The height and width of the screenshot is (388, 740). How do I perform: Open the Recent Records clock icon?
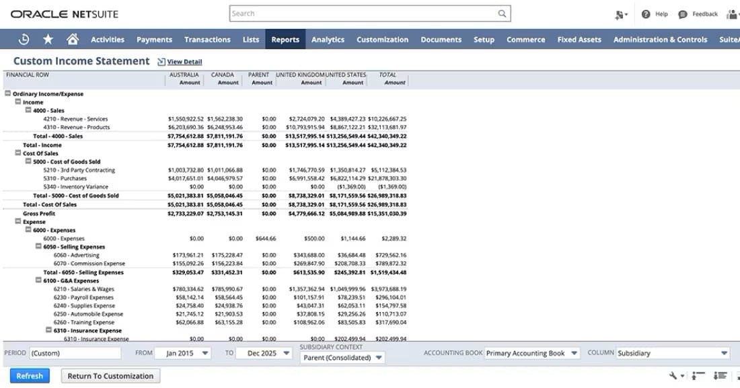[24, 40]
